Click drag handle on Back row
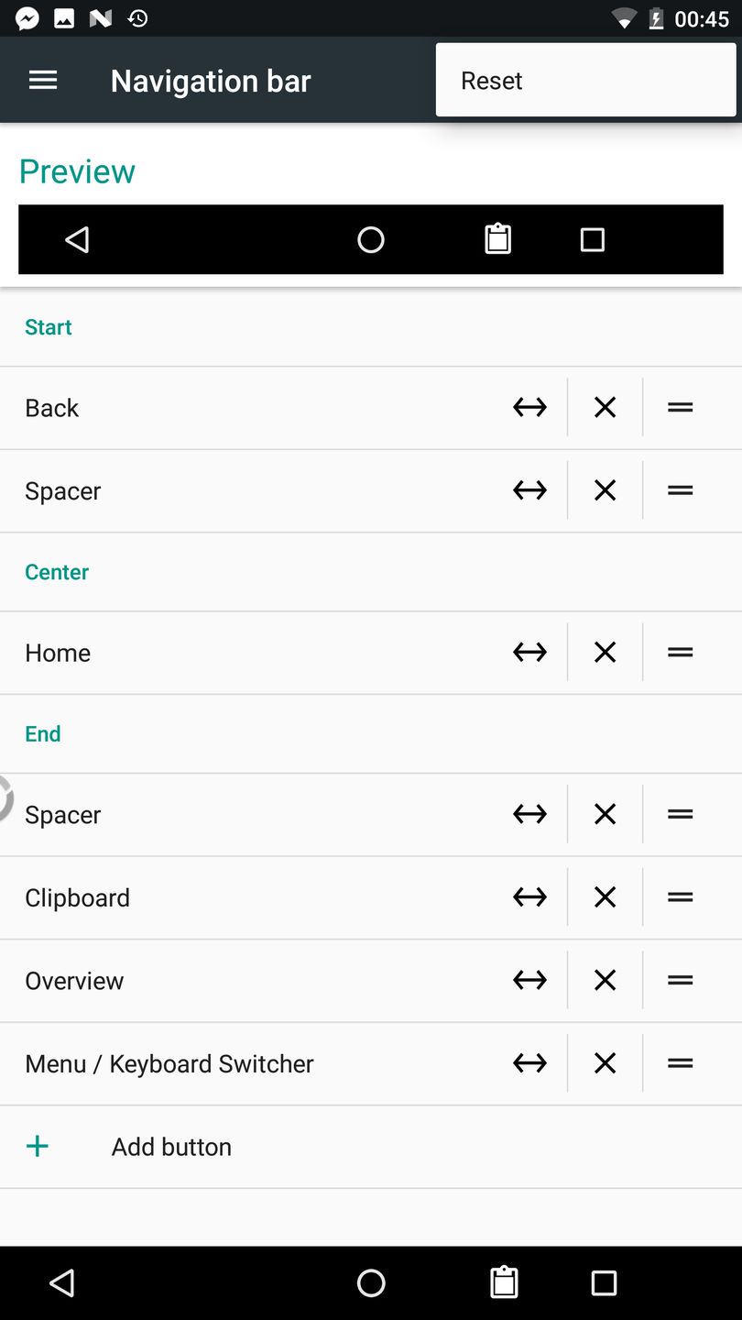 [680, 407]
